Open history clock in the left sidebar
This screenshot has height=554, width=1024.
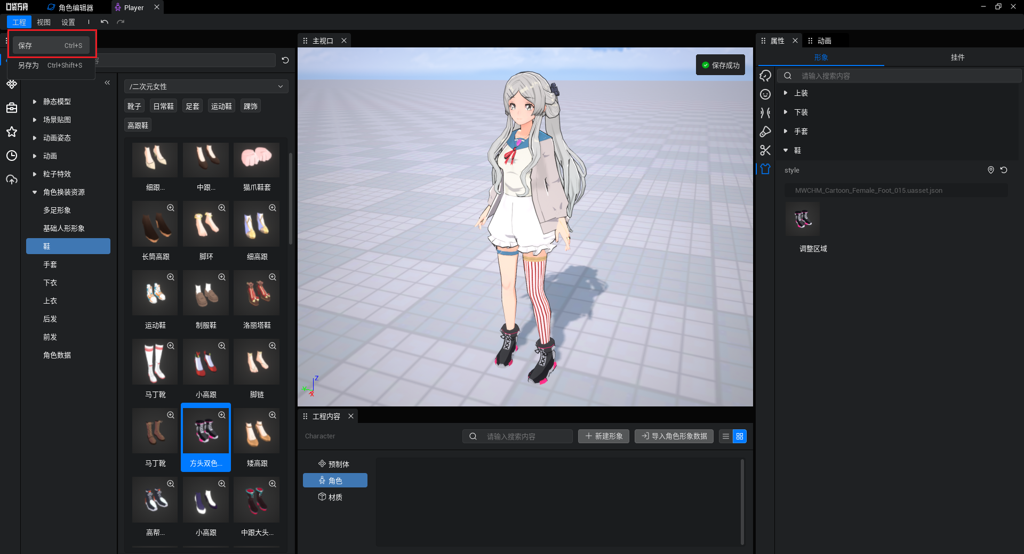click(x=12, y=156)
